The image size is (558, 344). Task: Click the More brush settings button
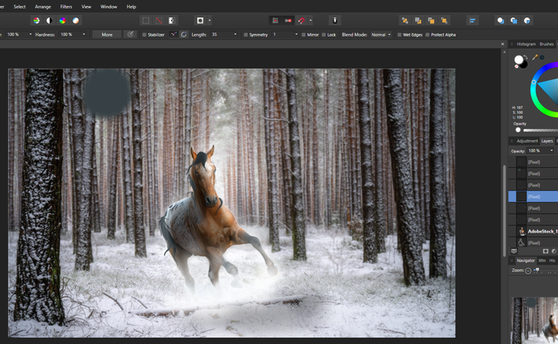[106, 35]
